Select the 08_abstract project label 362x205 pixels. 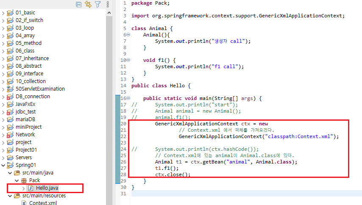pos(29,66)
